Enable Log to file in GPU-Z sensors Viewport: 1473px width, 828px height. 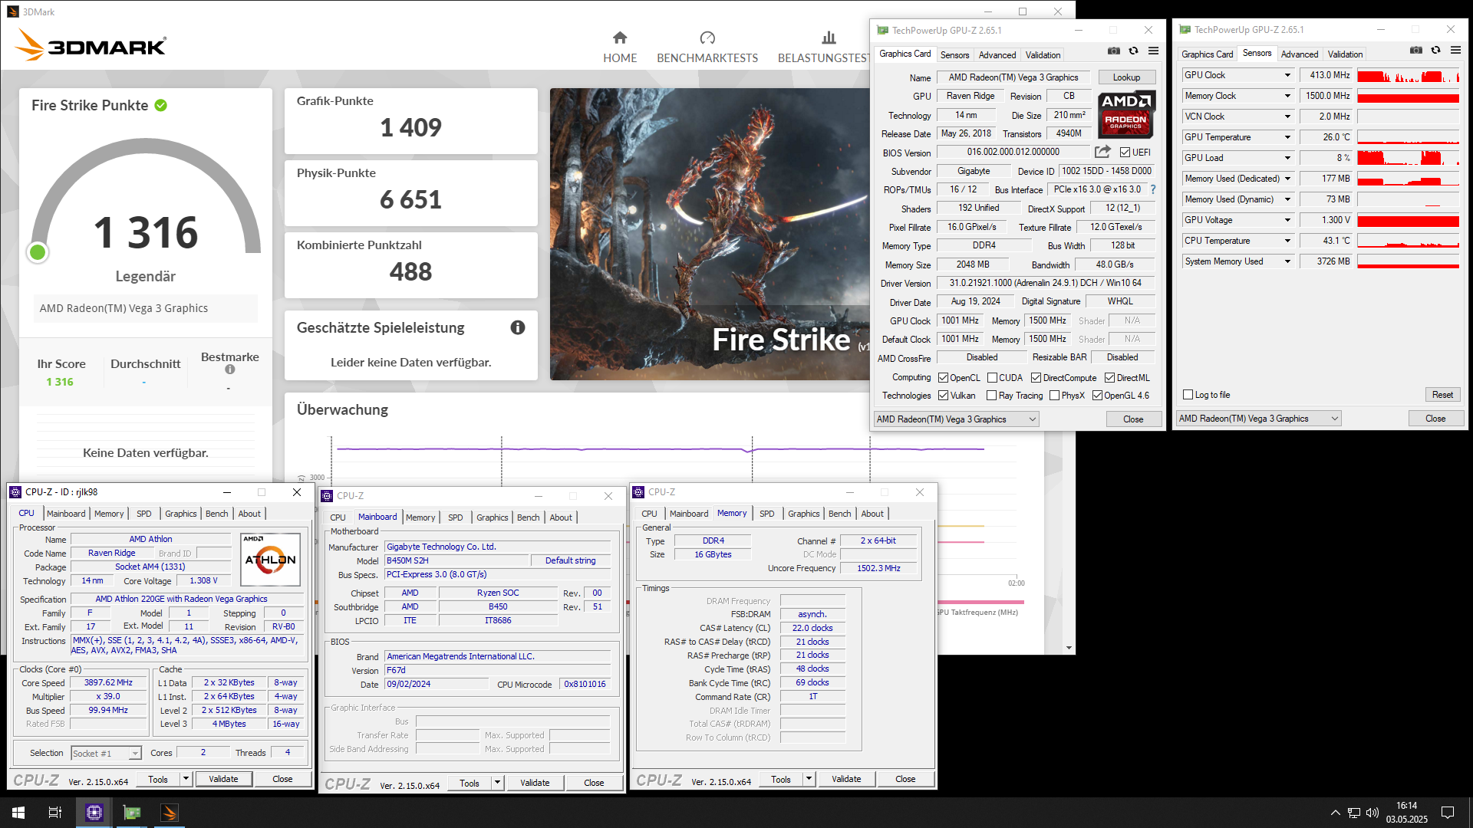pos(1188,395)
